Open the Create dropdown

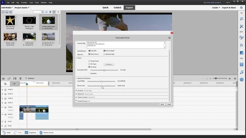point(216,8)
